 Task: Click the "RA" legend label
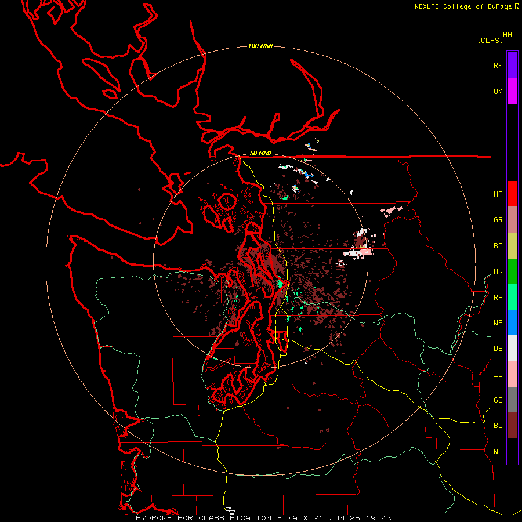(x=498, y=297)
